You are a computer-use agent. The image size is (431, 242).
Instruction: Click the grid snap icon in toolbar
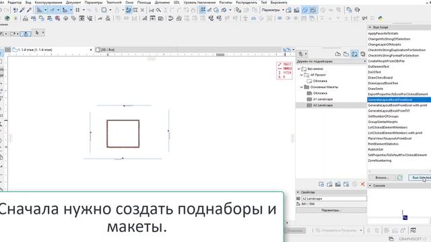[x=78, y=10]
